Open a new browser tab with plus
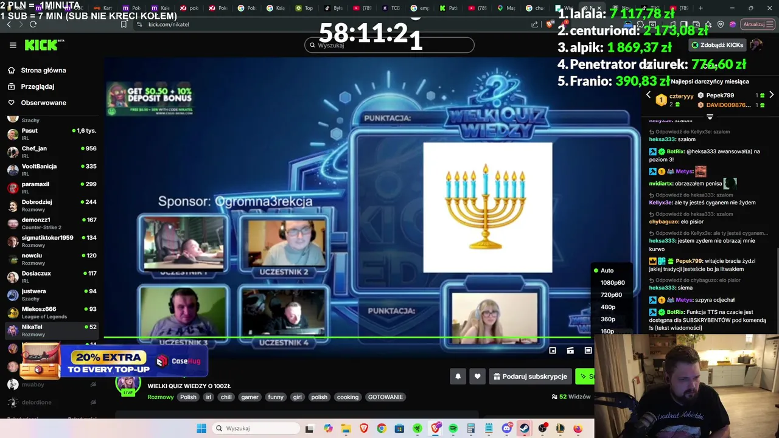 (x=700, y=8)
